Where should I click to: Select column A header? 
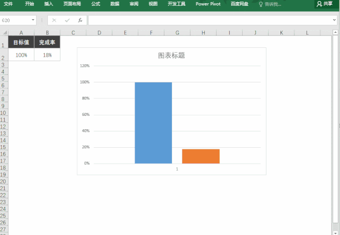point(21,33)
